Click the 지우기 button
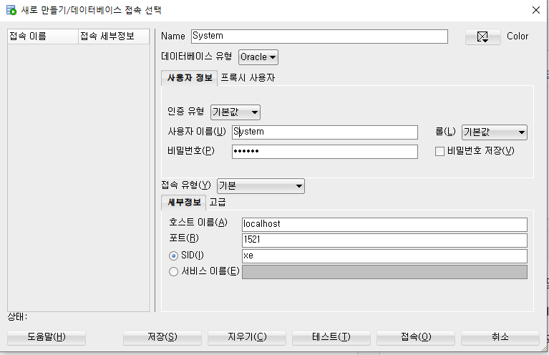 (x=247, y=337)
